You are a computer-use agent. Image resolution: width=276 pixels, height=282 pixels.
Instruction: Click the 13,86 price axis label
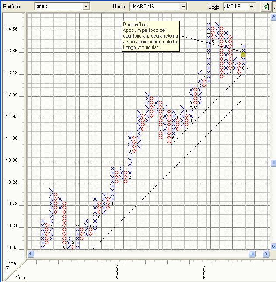12,51
